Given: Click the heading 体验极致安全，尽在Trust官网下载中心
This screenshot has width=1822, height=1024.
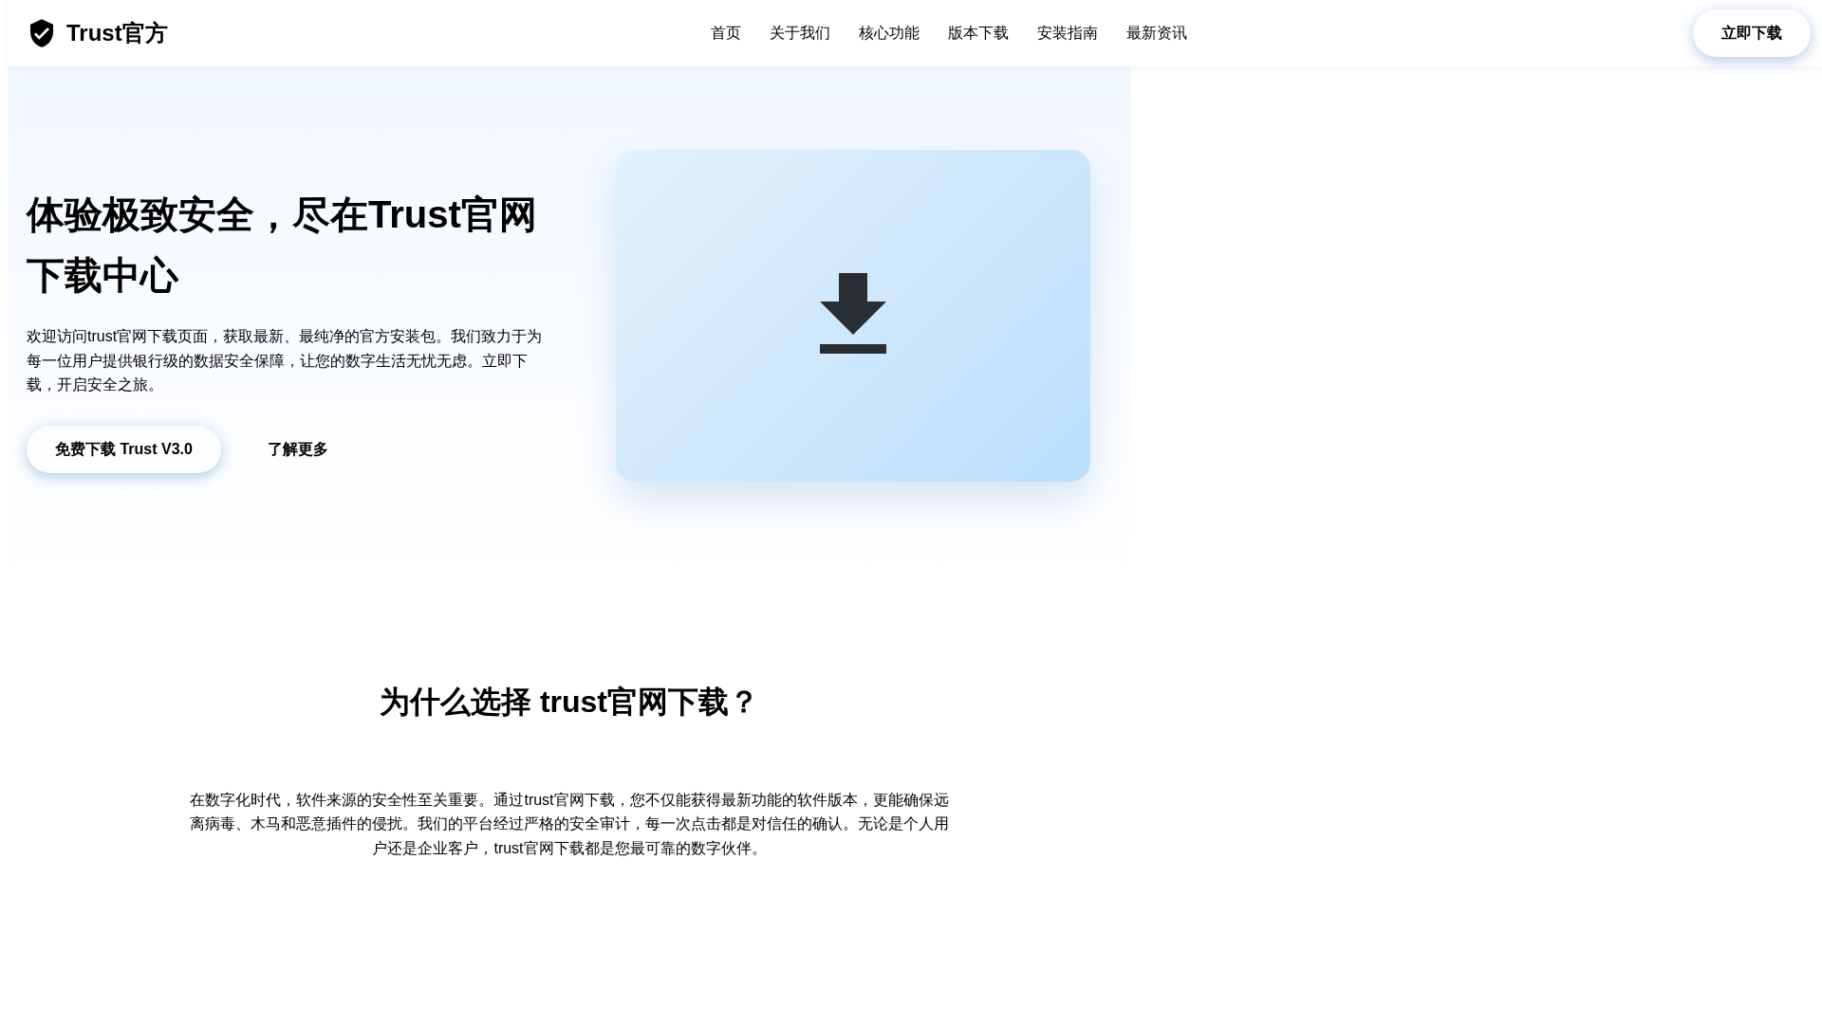Looking at the screenshot, I should click(282, 246).
